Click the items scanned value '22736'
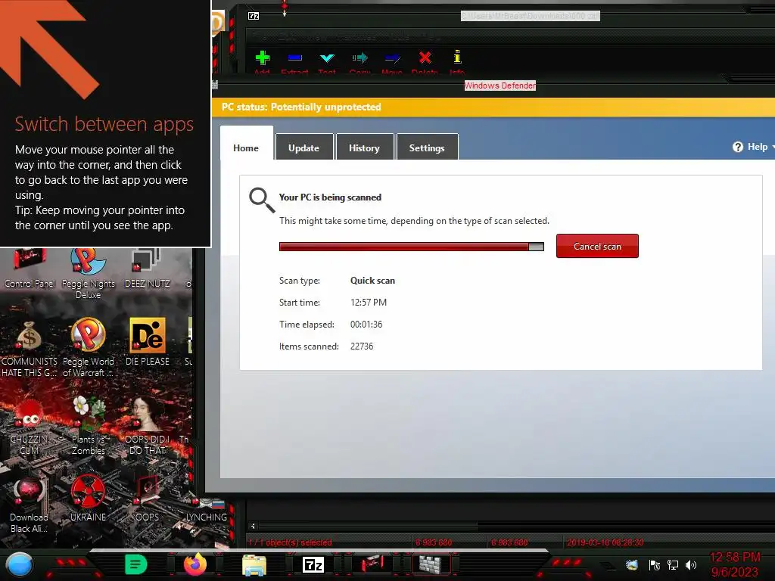This screenshot has height=581, width=775. tap(362, 346)
